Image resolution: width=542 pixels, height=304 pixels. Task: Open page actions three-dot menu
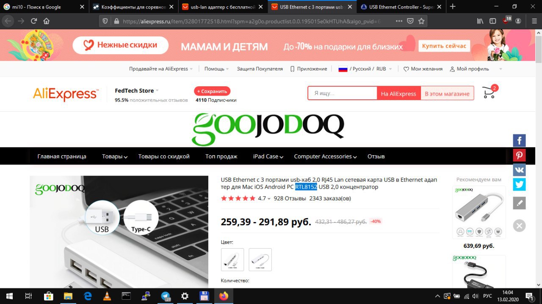pos(399,21)
